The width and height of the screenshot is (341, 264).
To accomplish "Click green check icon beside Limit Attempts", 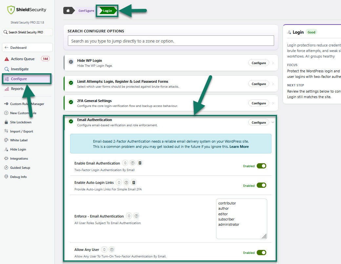I will pyautogui.click(x=71, y=83).
